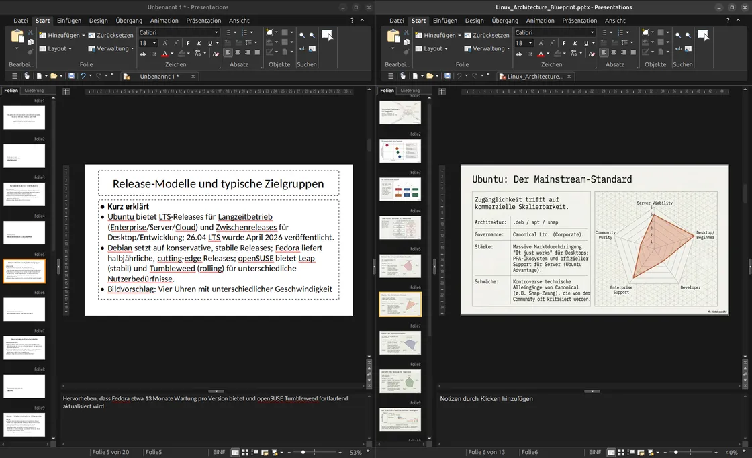Clear character formatting in Unbenannt 1 window
Screen dimensions: 752x458
tap(216, 54)
